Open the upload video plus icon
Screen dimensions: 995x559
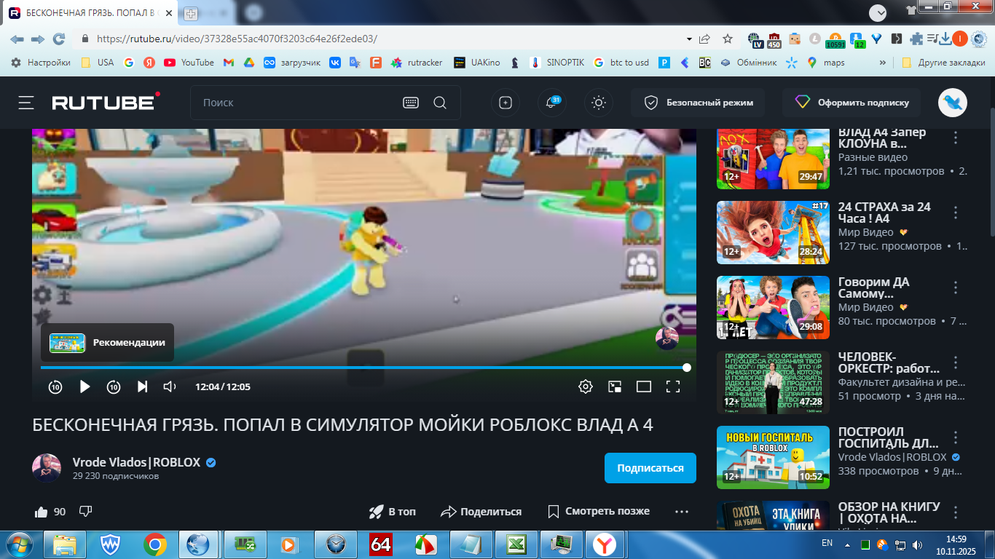coord(506,103)
